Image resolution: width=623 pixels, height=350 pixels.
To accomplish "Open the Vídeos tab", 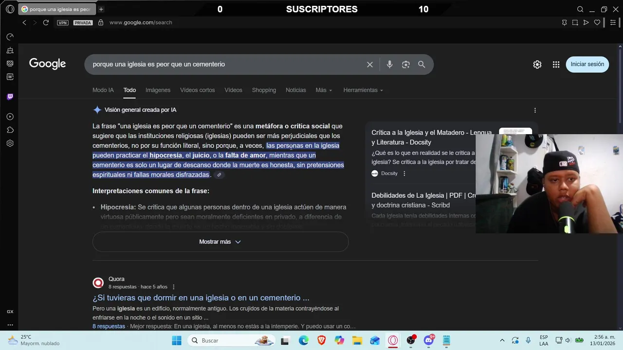I will click(x=233, y=90).
